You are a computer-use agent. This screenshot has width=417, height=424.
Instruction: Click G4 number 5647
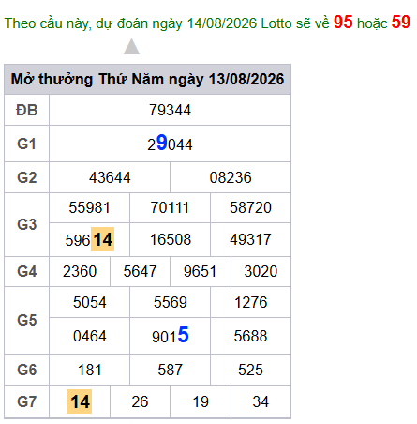[140, 271]
